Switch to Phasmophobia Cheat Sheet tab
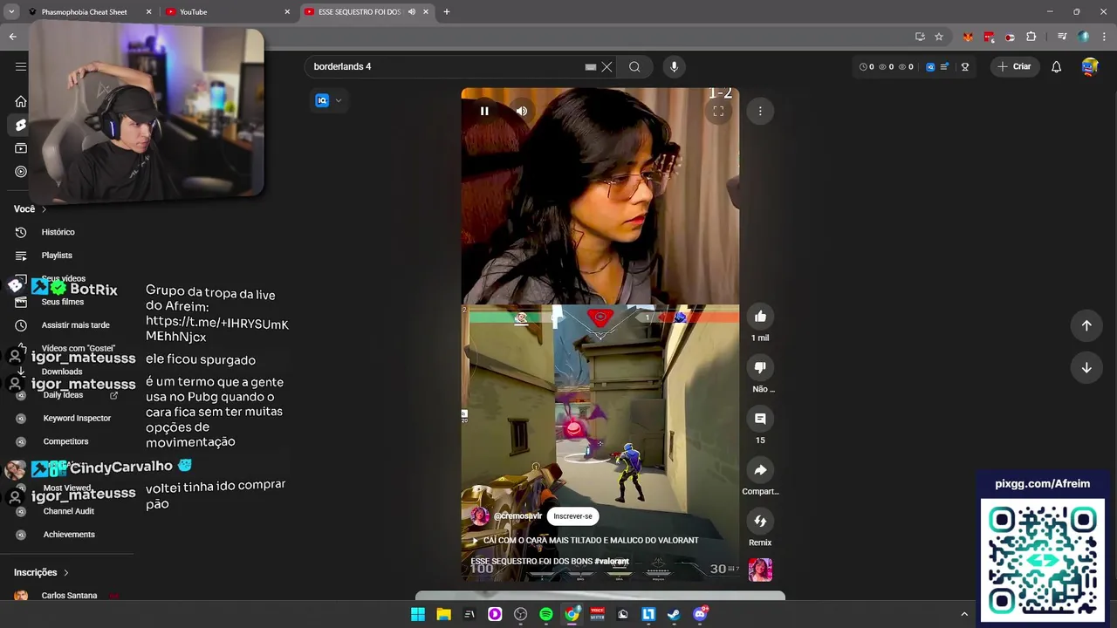This screenshot has width=1117, height=628. tap(85, 12)
